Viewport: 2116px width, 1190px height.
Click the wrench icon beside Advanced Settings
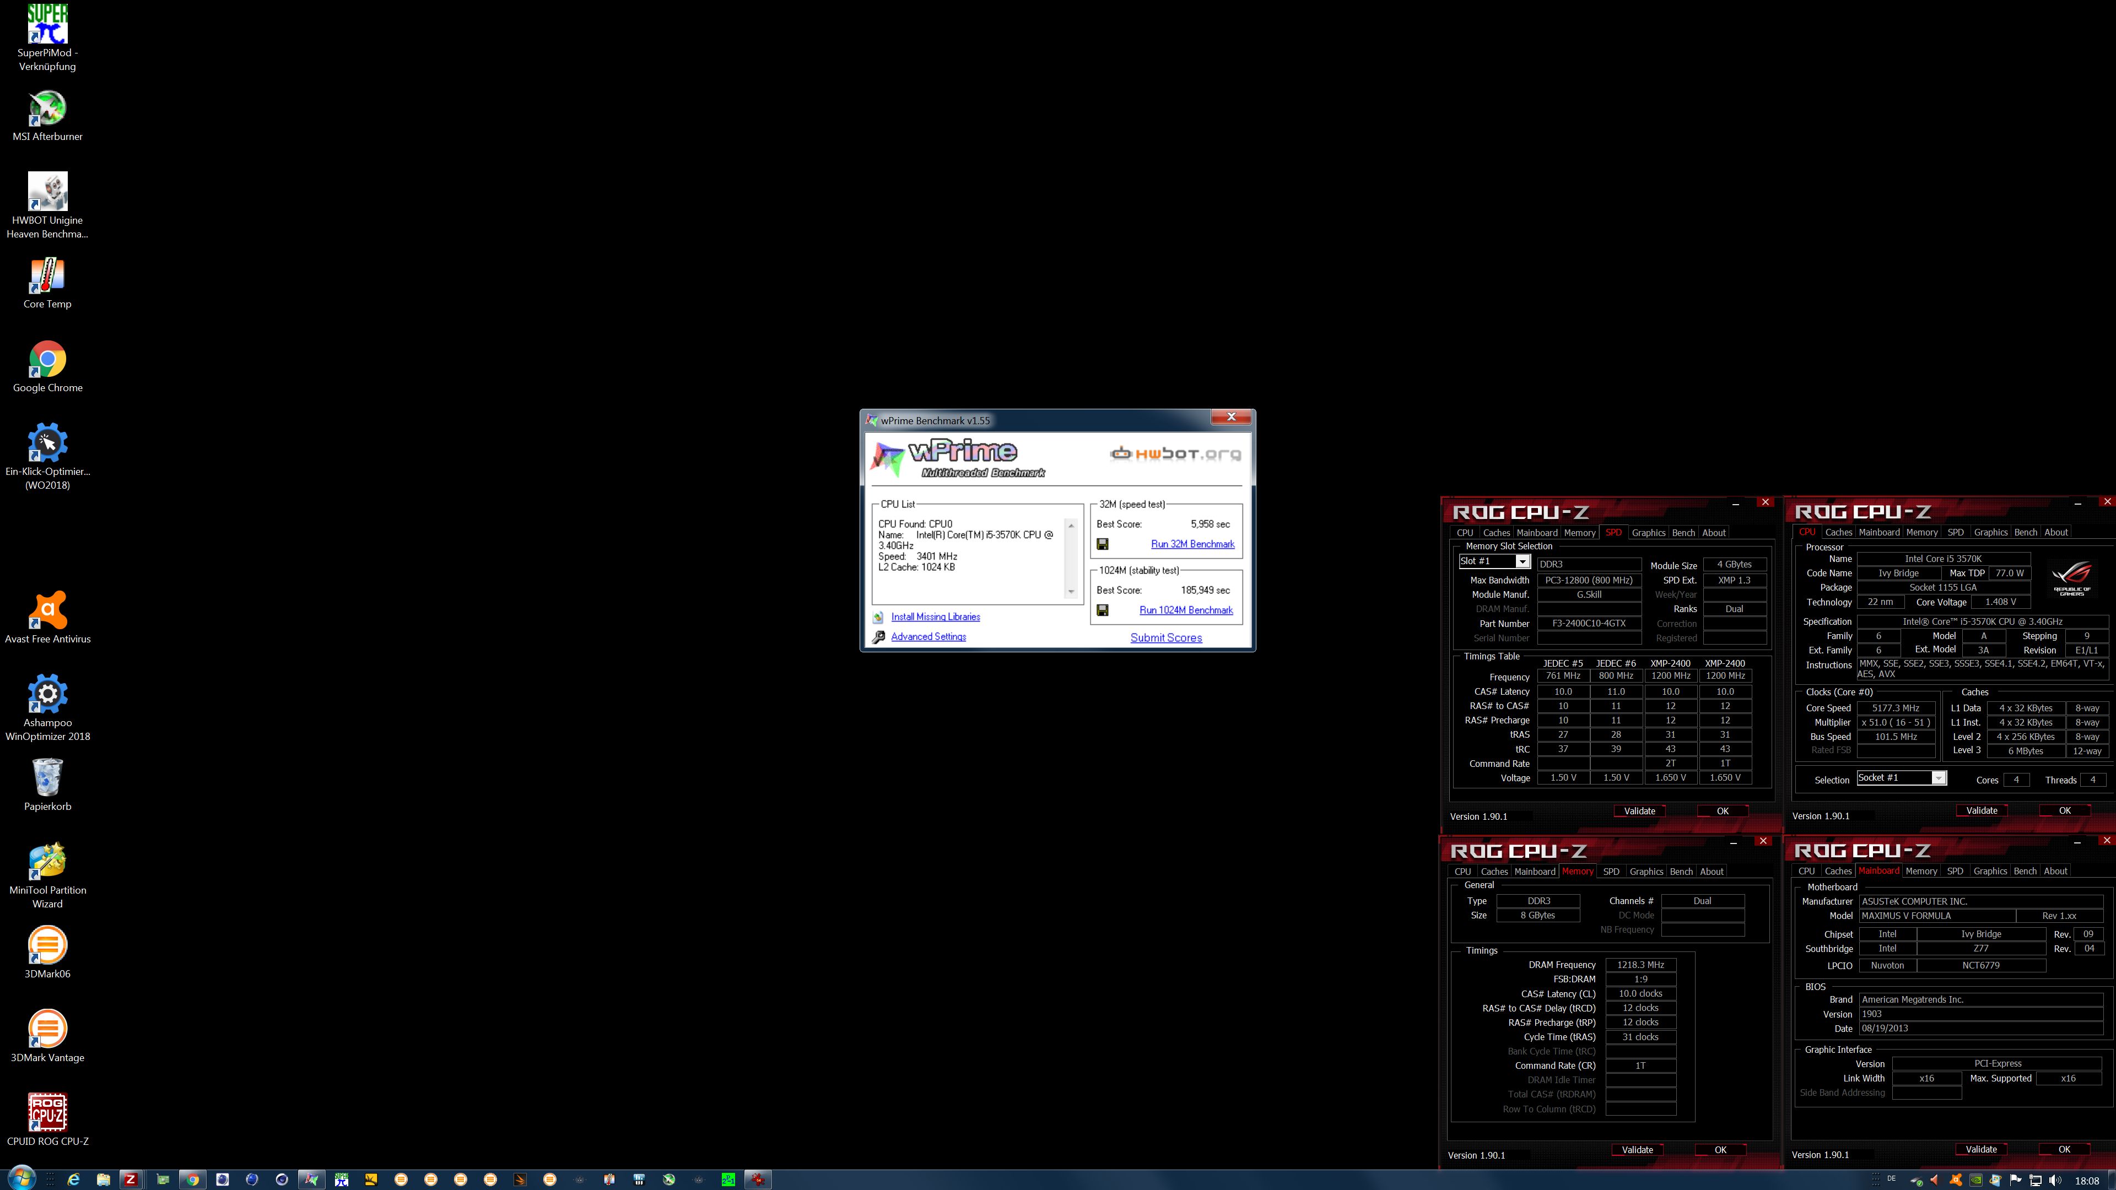pos(878,637)
